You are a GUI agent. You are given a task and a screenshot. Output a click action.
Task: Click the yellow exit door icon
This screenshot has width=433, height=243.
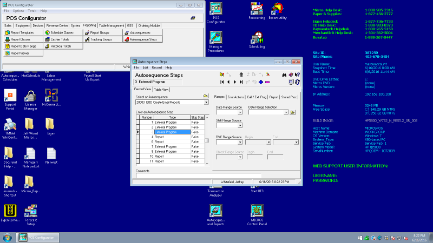coord(221,75)
